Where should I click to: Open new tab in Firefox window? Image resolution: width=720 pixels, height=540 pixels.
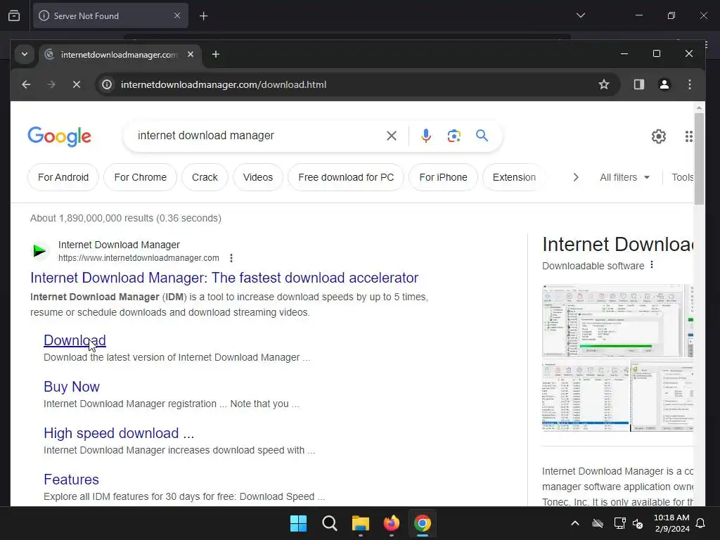coord(203,16)
